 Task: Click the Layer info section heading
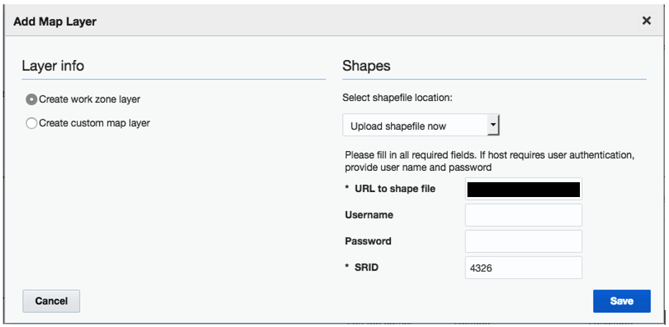(53, 66)
